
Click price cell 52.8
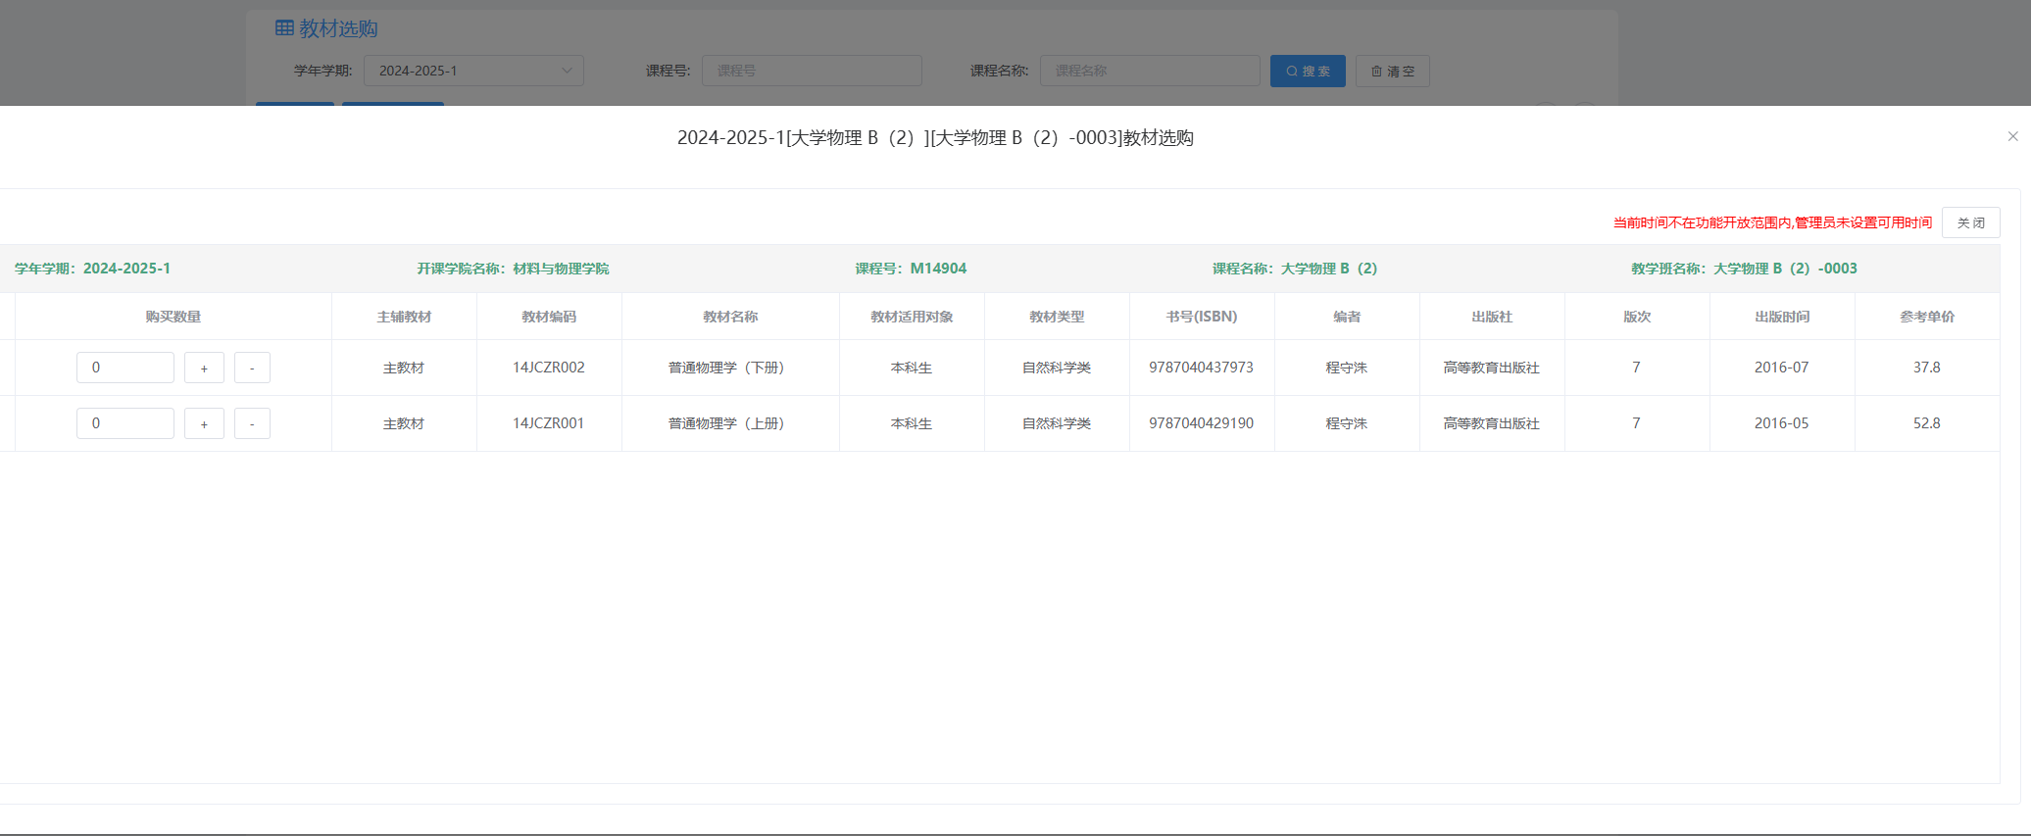coord(1927,423)
